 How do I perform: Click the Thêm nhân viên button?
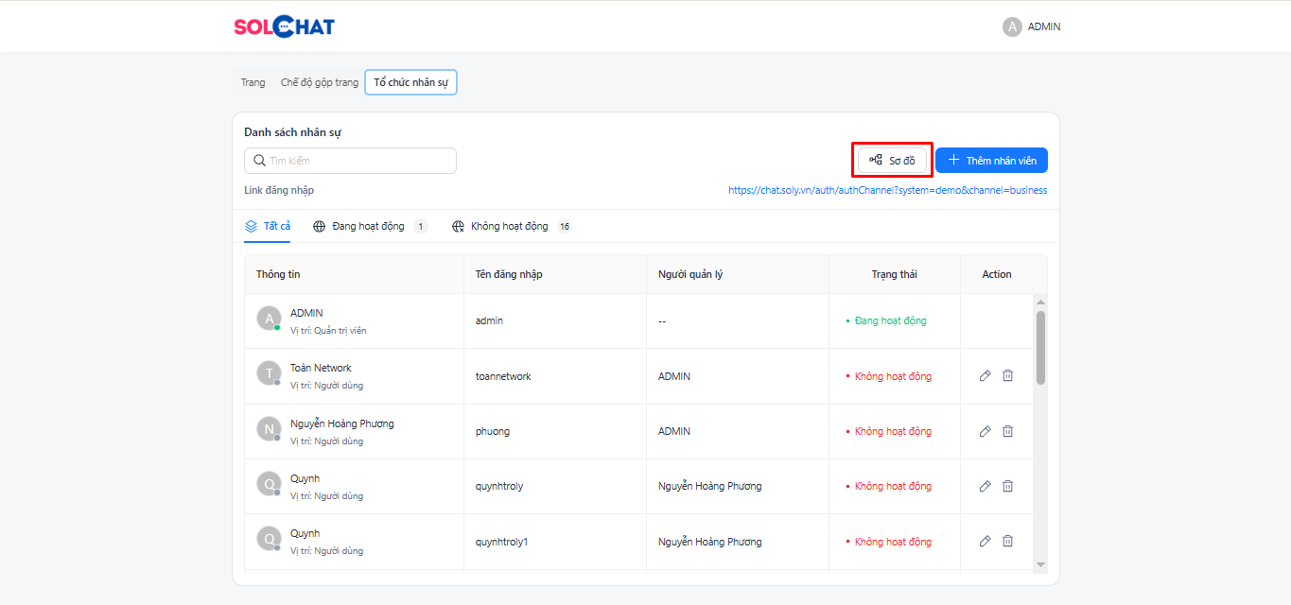point(991,161)
